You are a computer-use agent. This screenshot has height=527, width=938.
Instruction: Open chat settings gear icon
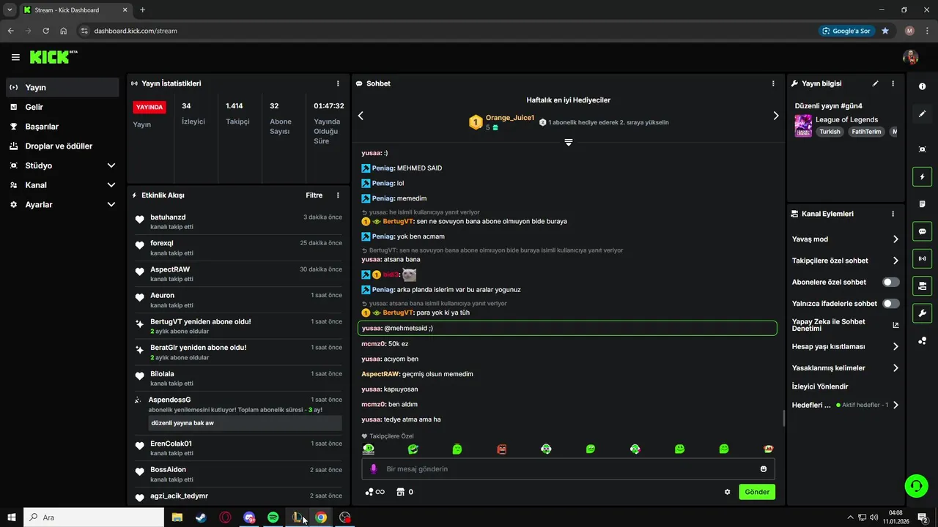(727, 492)
